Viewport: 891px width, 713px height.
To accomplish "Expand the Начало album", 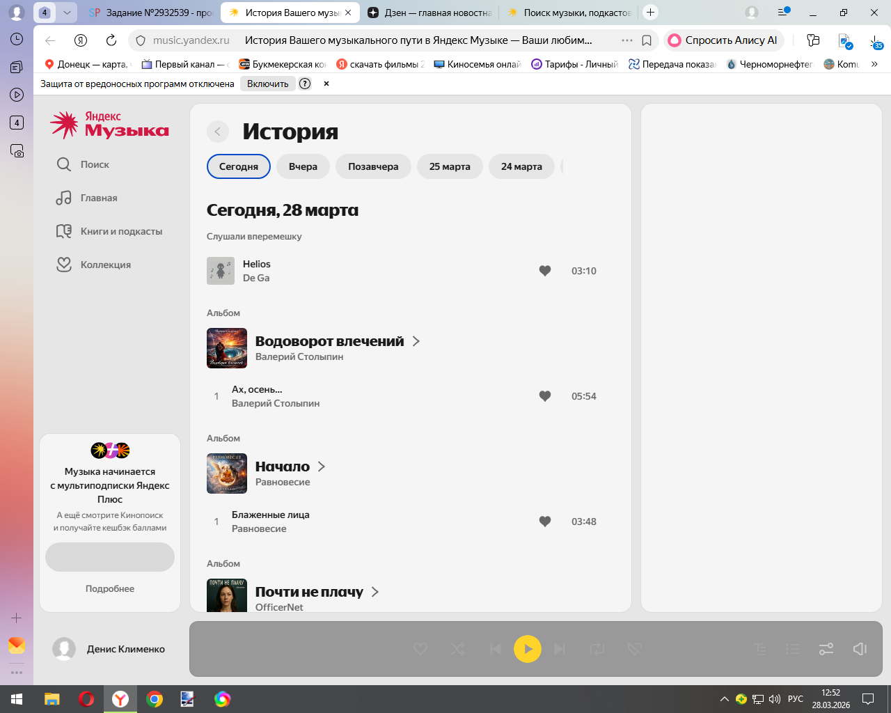I will [x=322, y=467].
